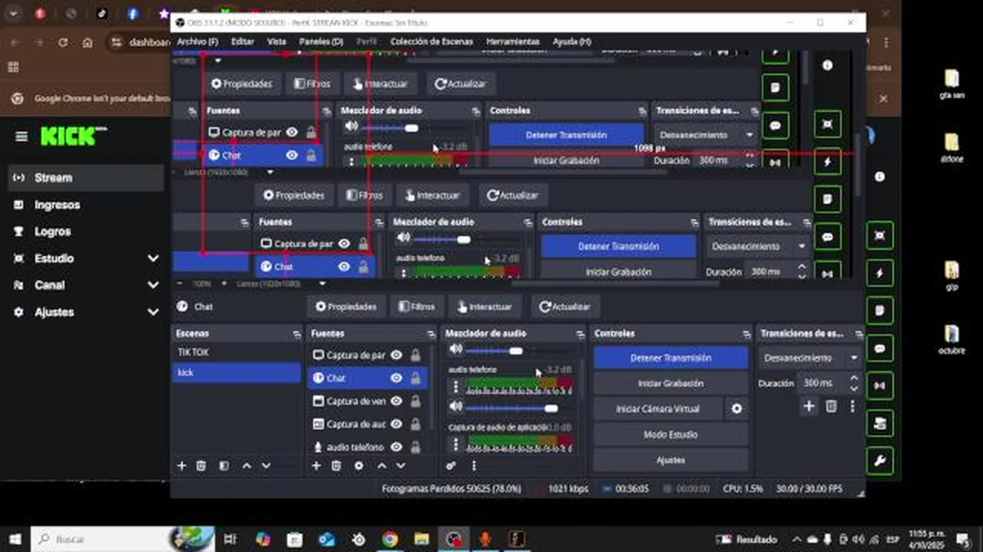The image size is (983, 552).
Task: Show hidden system tray icons chevron
Action: (x=797, y=539)
